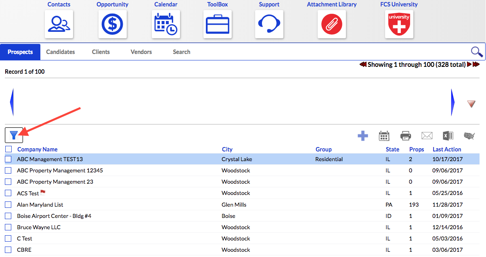Sort by Company Name column header
Image resolution: width=486 pixels, height=257 pixels.
point(38,149)
